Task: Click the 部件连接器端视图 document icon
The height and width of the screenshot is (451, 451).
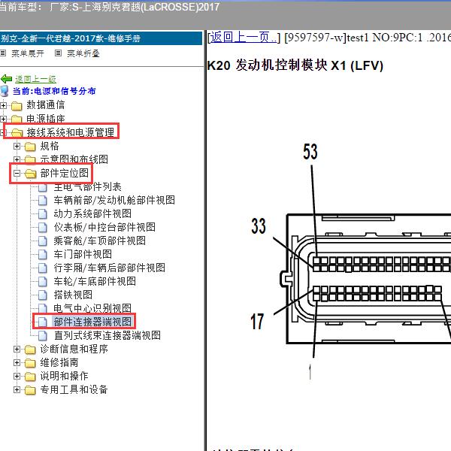Action: [x=43, y=322]
